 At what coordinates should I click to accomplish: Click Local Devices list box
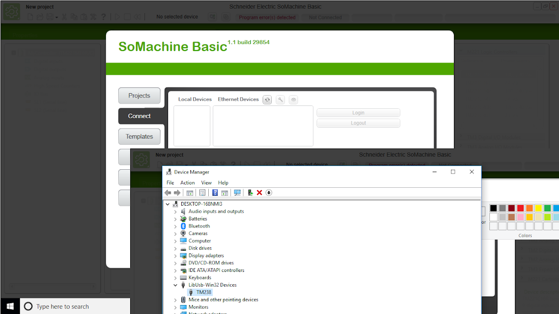click(x=192, y=126)
